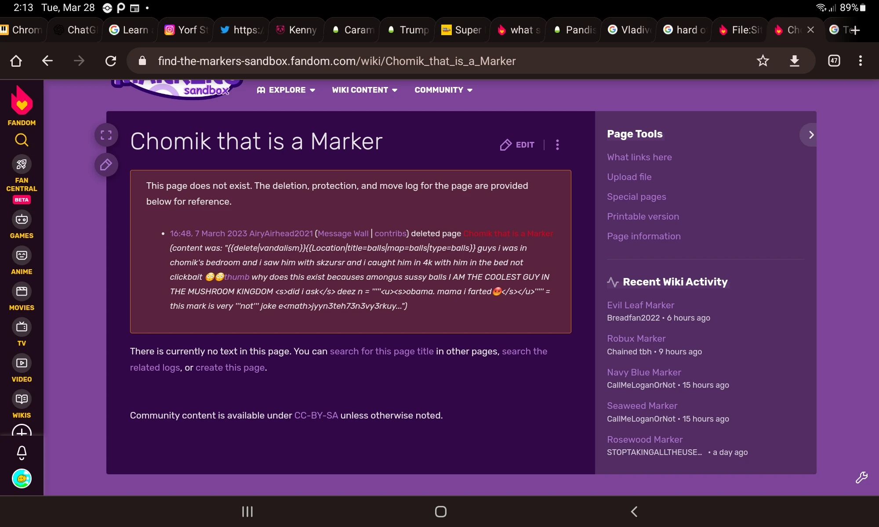The width and height of the screenshot is (879, 527).
Task: Switch to the ChatGPT browser tab
Action: 76,30
